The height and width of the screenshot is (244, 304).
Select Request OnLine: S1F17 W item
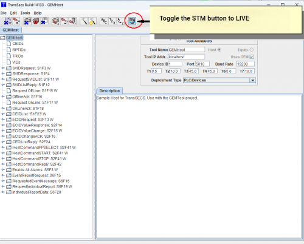point(35,103)
